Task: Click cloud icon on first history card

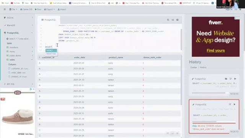Action: coord(226,79)
